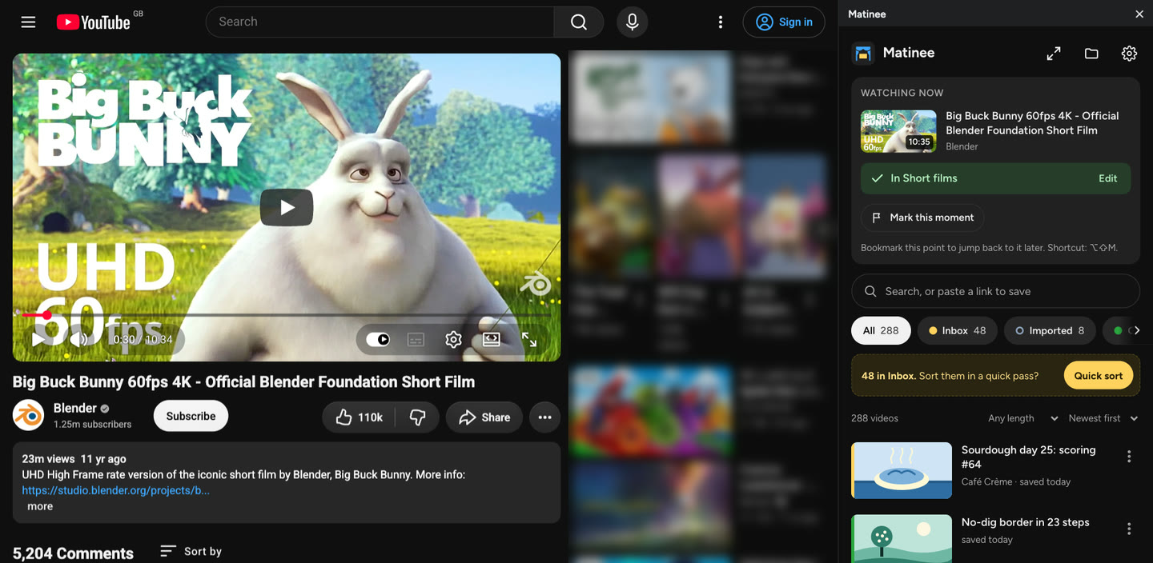The image size is (1153, 563).
Task: Dislike the Big Buck Bunny video
Action: (417, 417)
